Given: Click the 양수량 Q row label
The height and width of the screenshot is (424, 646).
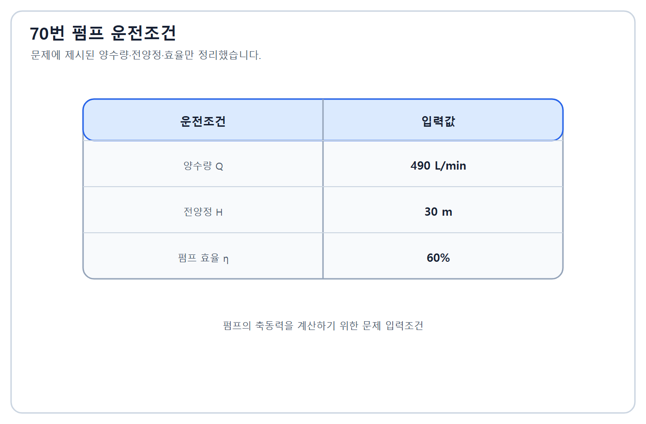Looking at the screenshot, I should pos(203,166).
